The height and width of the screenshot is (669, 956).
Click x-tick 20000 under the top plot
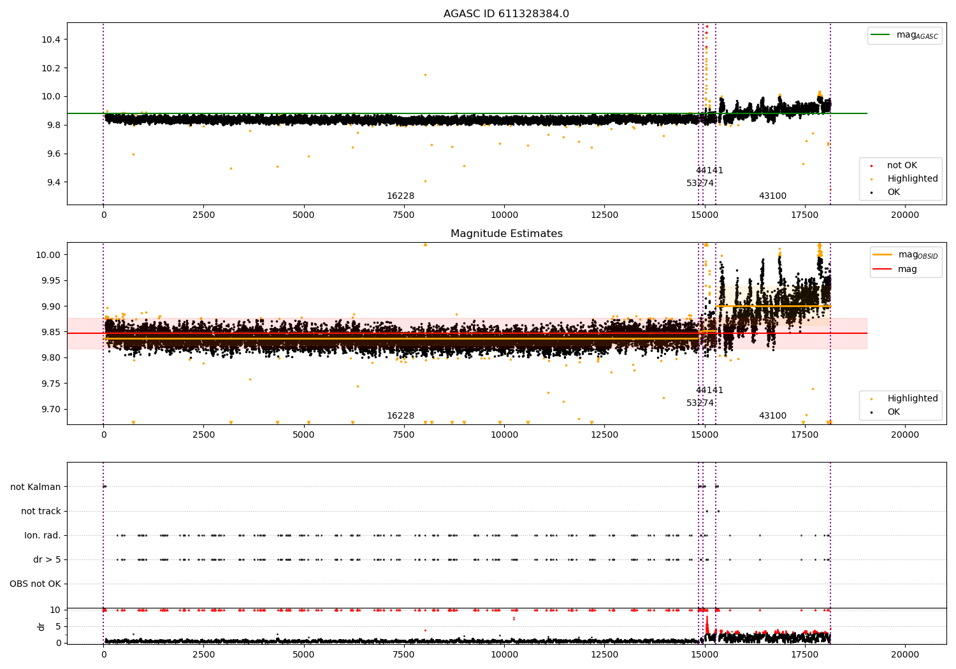[x=905, y=215]
